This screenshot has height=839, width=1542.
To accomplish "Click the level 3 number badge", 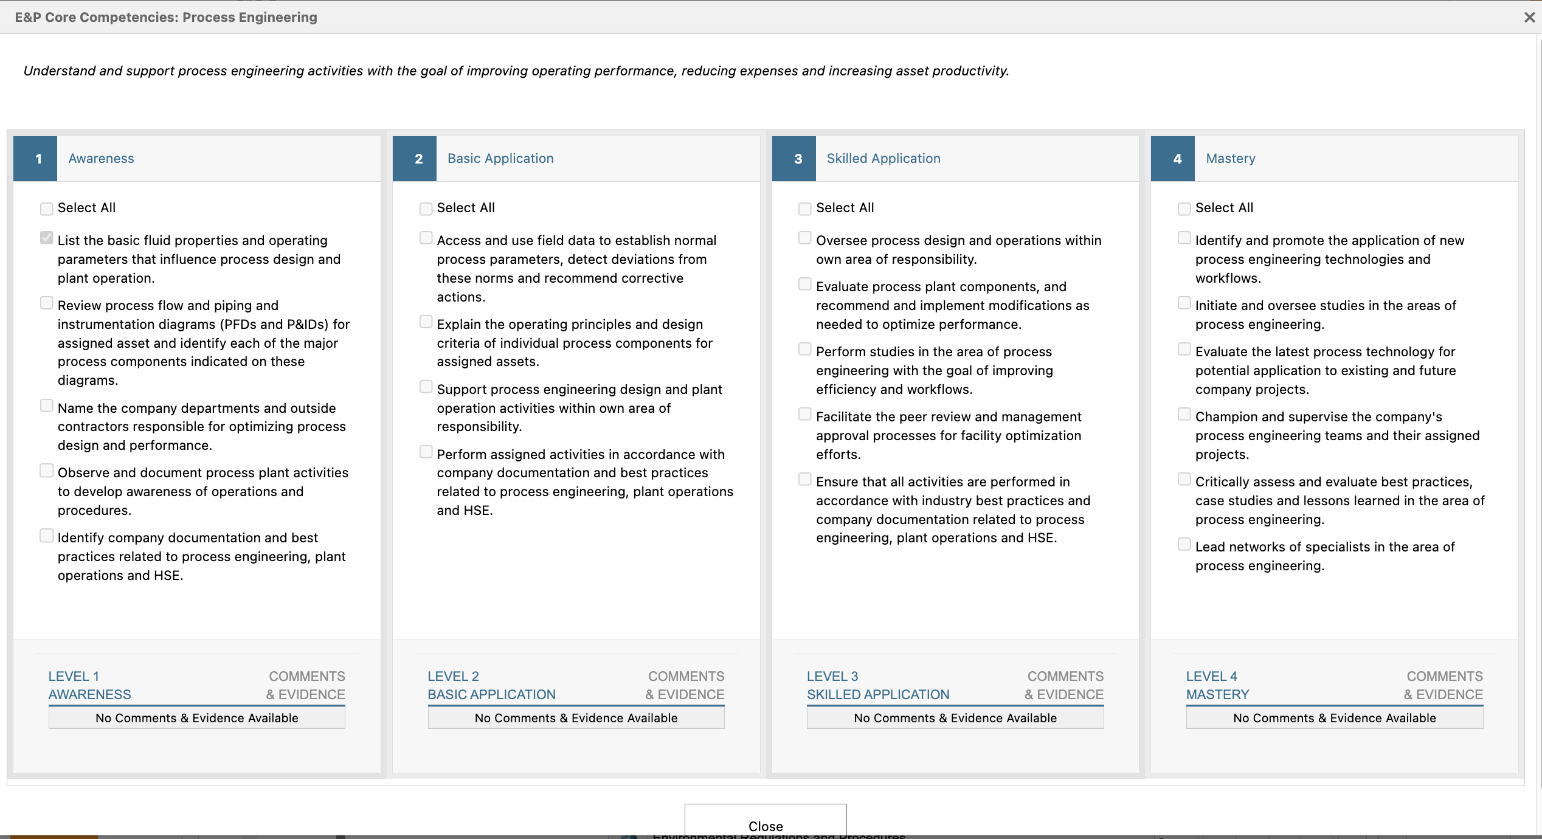I will tap(794, 159).
